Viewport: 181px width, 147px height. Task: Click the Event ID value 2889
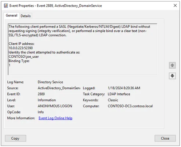[41, 94]
